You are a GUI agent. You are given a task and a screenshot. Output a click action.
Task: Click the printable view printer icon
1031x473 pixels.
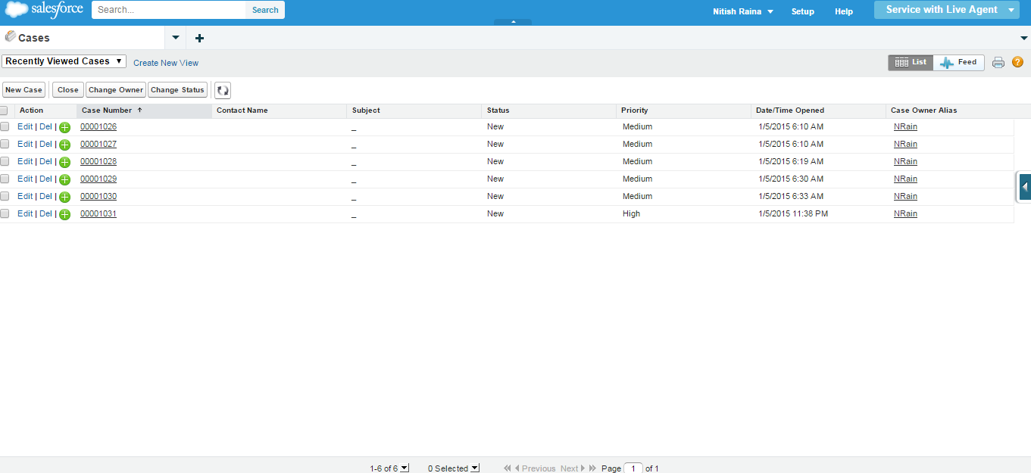[998, 63]
